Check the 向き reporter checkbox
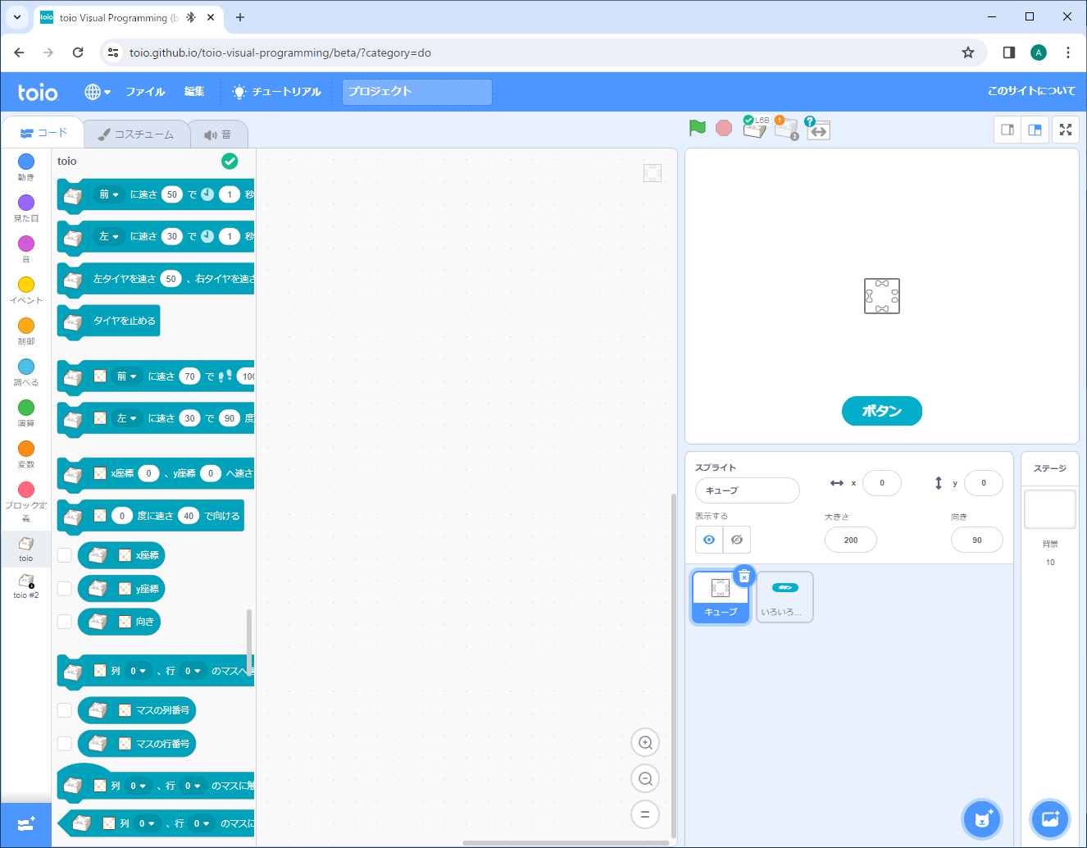This screenshot has width=1087, height=848. pos(64,622)
